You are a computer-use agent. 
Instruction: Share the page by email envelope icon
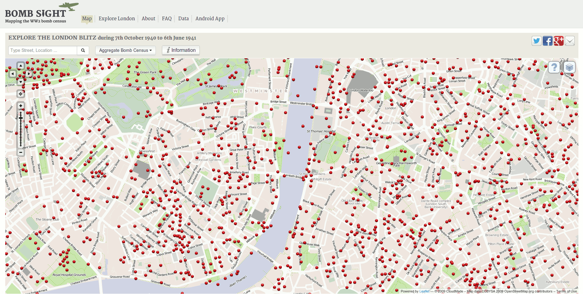coord(570,41)
